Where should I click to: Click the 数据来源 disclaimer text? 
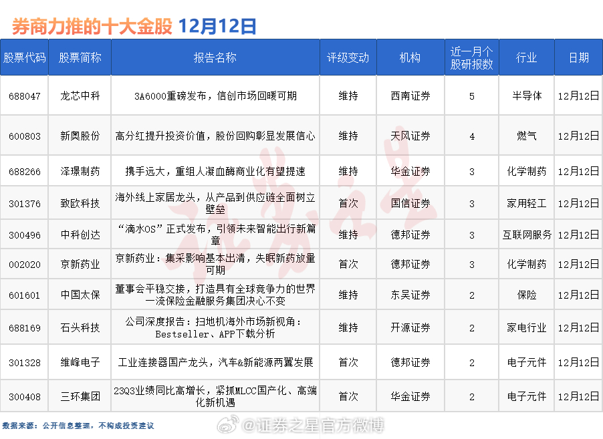tap(78, 426)
